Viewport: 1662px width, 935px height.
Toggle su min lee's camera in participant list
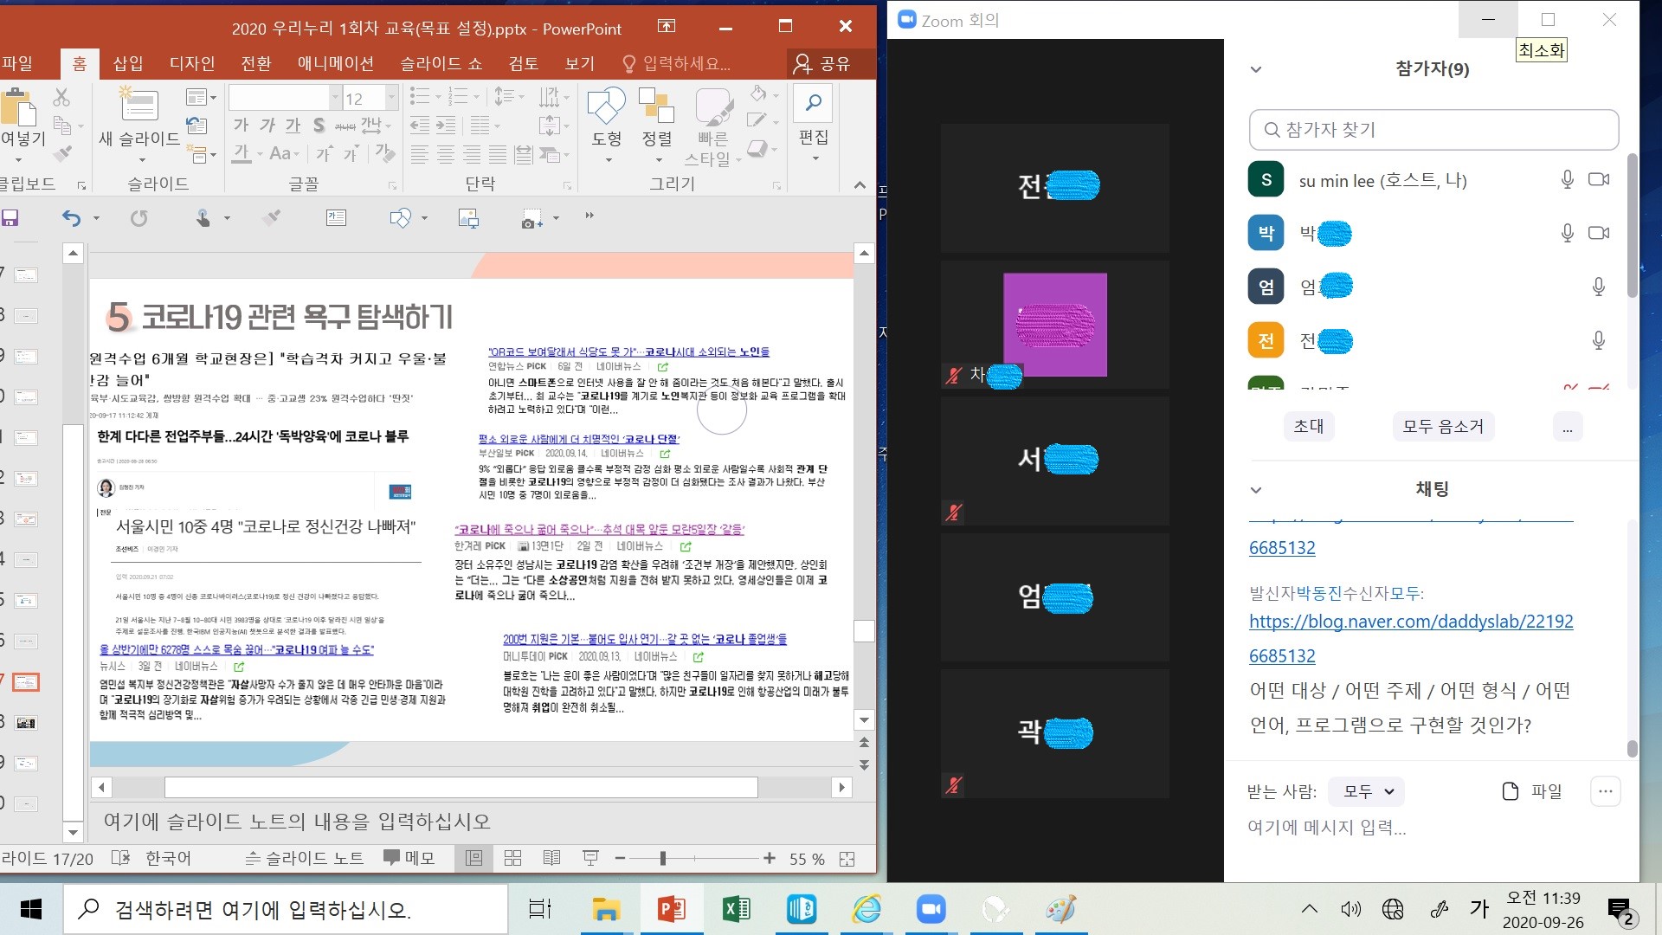[x=1598, y=179]
